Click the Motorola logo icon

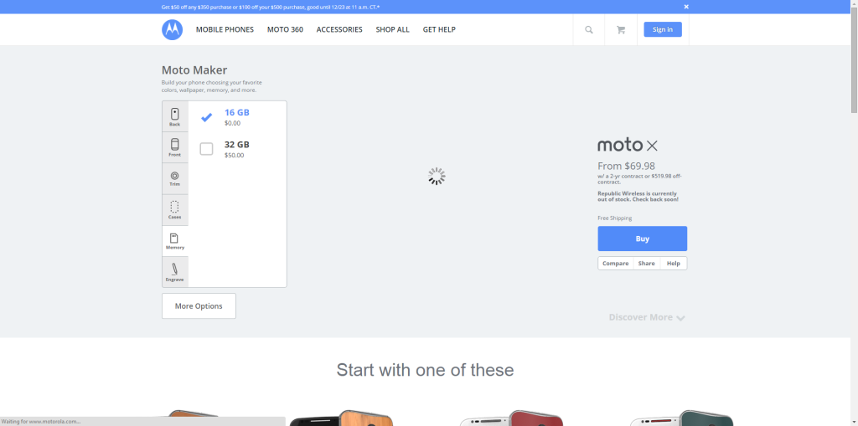(172, 29)
